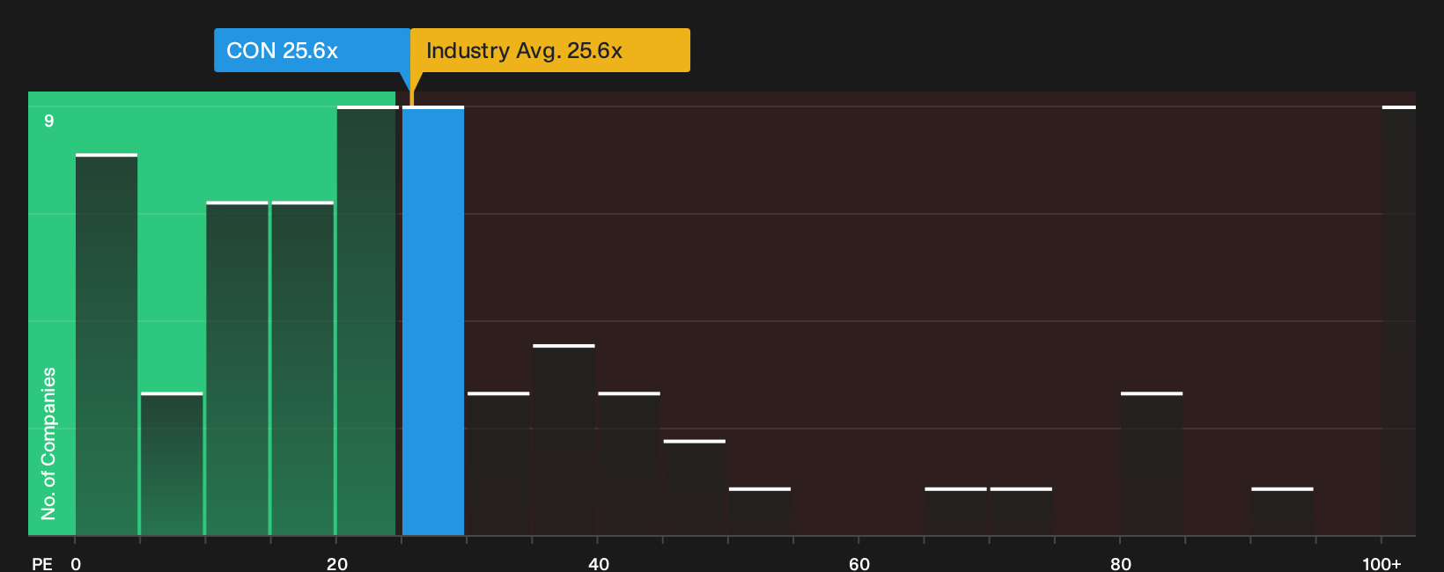Viewport: 1444px width, 572px height.
Task: Click the x-axis tick label 100+
Action: pyautogui.click(x=1381, y=563)
